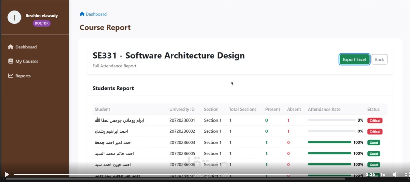Image resolution: width=410 pixels, height=182 pixels.
Task: Click the chart icon beside Reports
Action: 11,76
